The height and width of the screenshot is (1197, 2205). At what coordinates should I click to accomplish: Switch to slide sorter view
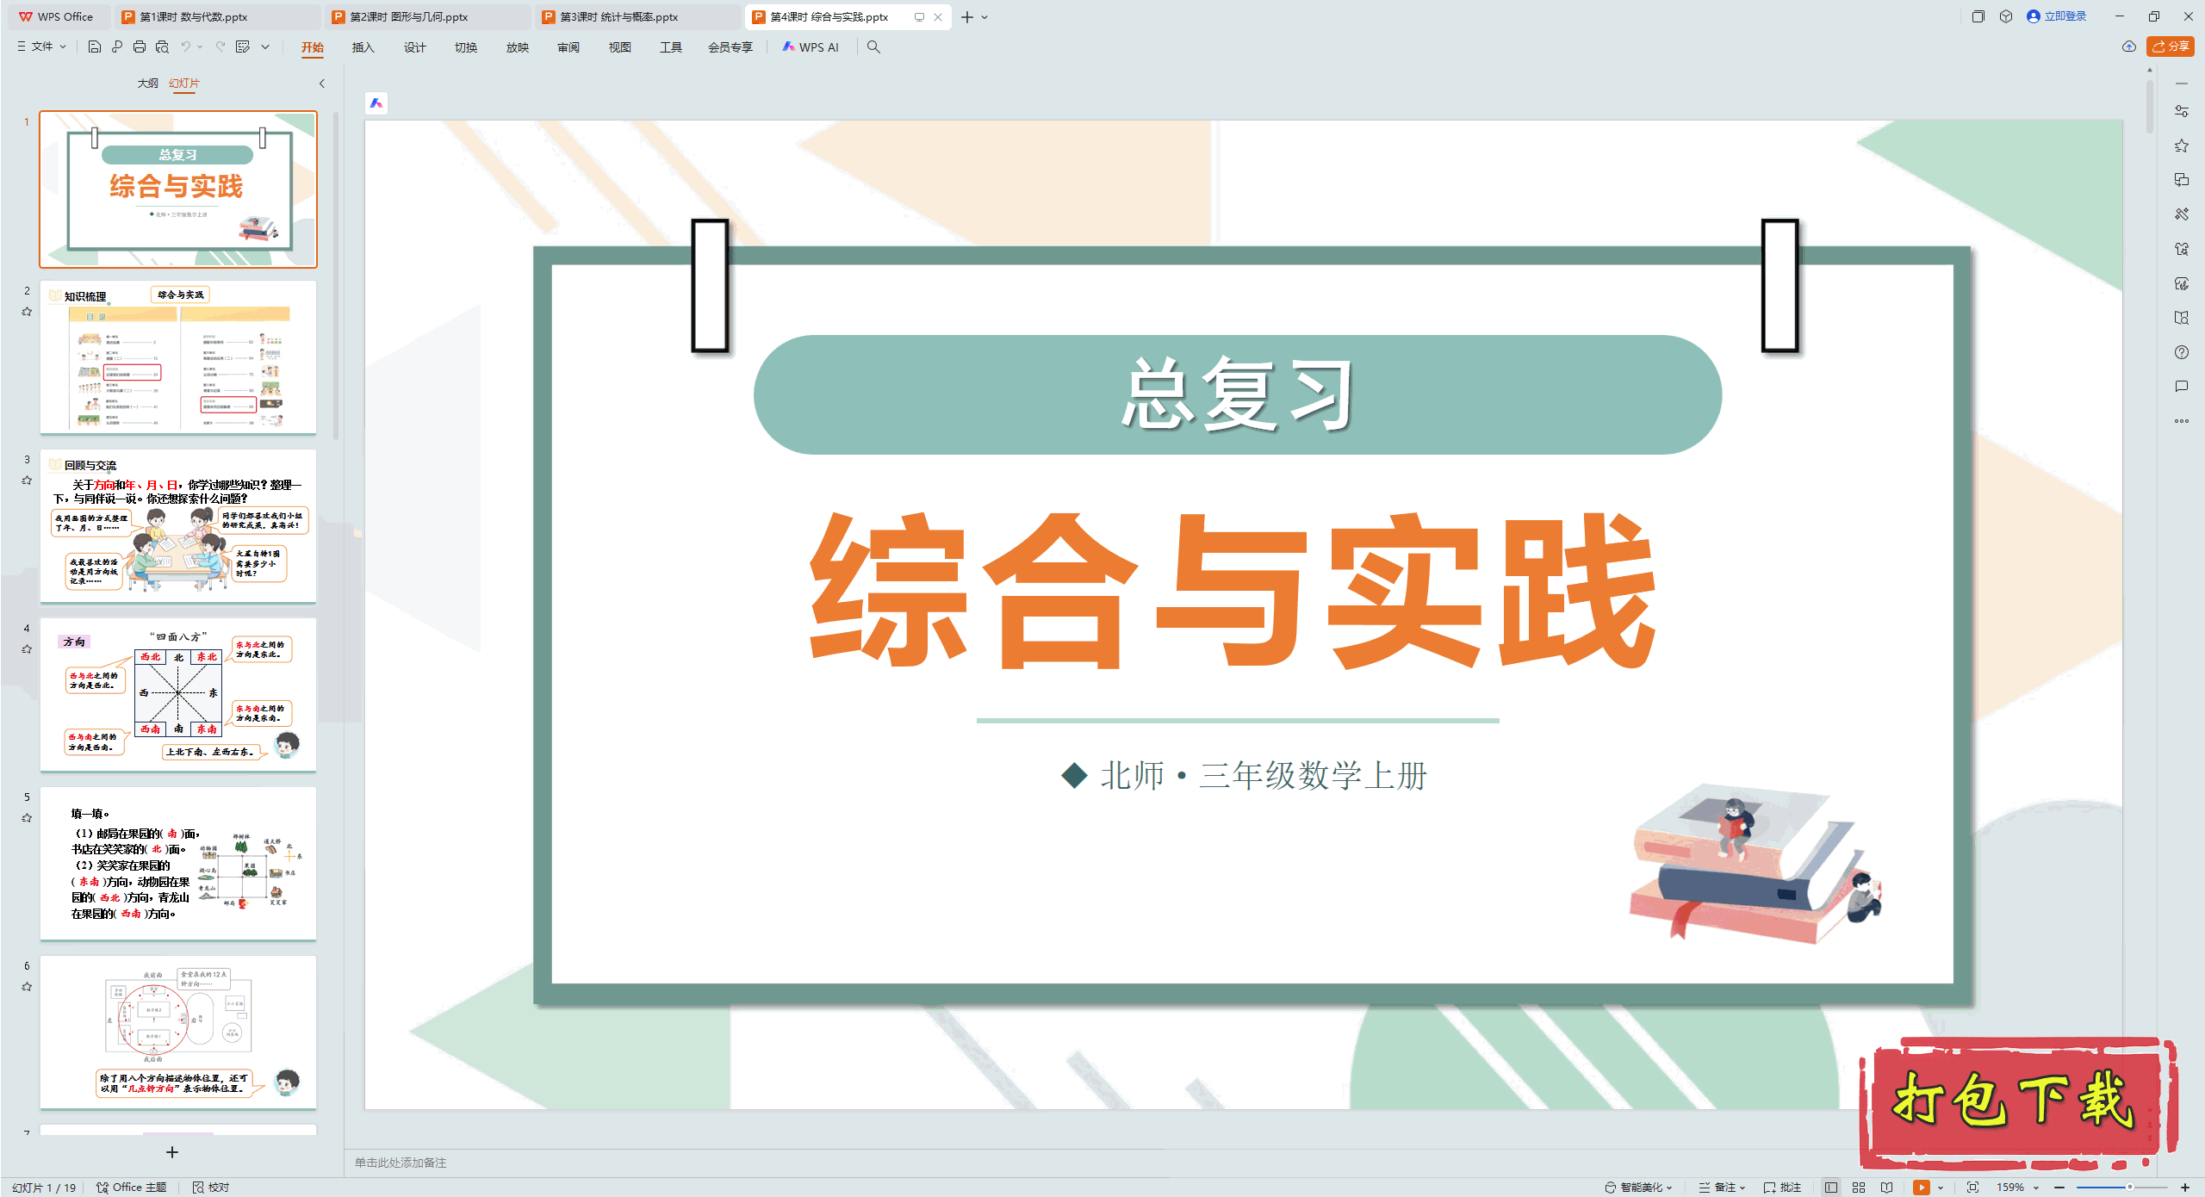(x=1859, y=1187)
